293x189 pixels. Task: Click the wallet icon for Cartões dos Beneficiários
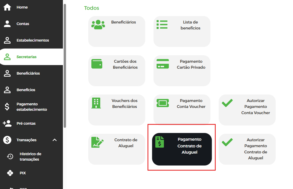(x=97, y=64)
